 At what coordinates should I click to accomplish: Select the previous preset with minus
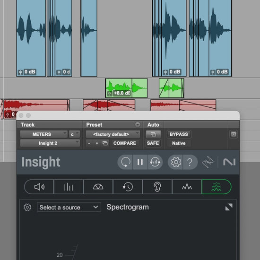coord(89,143)
